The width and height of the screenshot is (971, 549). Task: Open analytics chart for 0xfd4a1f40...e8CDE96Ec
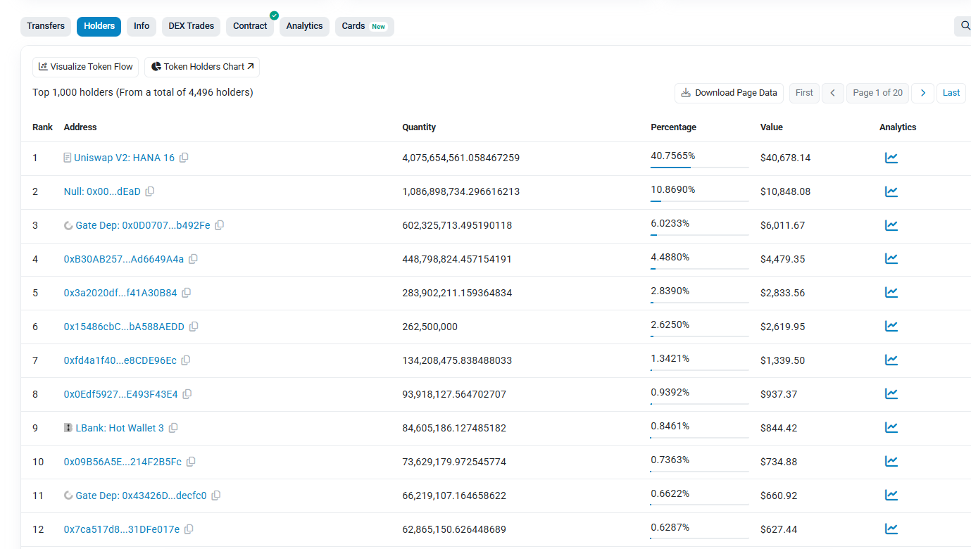pyautogui.click(x=891, y=360)
